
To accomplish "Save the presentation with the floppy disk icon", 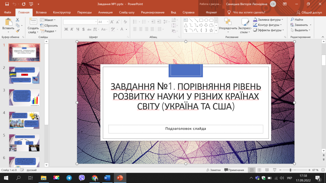I will coord(7,4).
